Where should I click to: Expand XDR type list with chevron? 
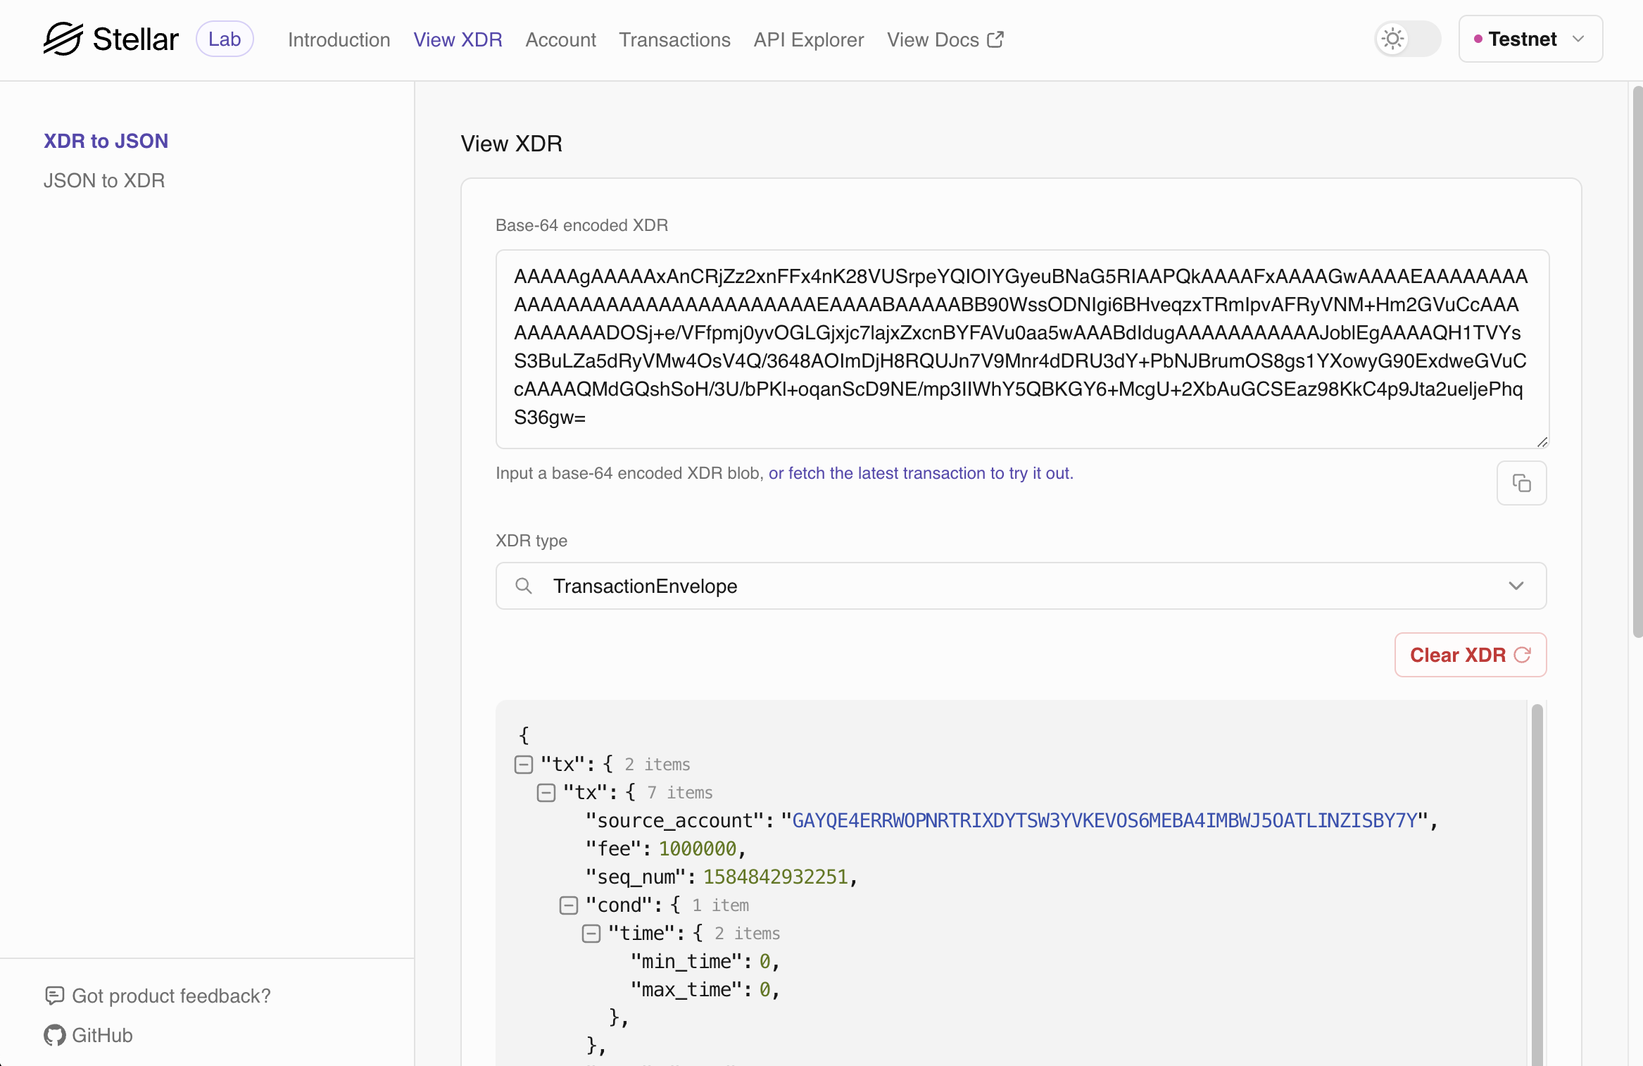1516,586
